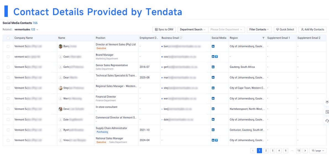Open LinkedIn icon in Brand Manager row
The height and width of the screenshot is (156, 329).
coord(213,57)
